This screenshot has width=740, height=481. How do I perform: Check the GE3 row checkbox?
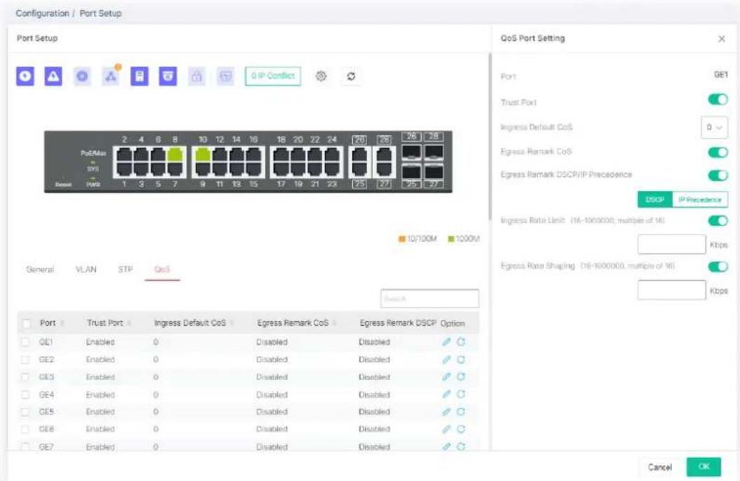click(x=25, y=377)
